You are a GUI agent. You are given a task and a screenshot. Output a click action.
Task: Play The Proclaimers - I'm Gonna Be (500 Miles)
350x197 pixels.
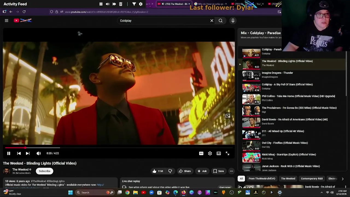(x=292, y=111)
